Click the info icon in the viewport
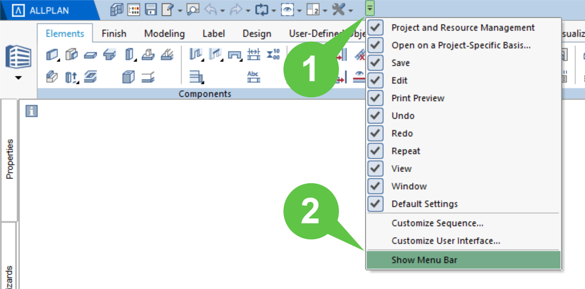Viewport: 585px width, 289px height. point(31,111)
